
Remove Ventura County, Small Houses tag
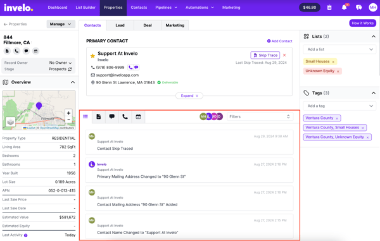pyautogui.click(x=362, y=128)
